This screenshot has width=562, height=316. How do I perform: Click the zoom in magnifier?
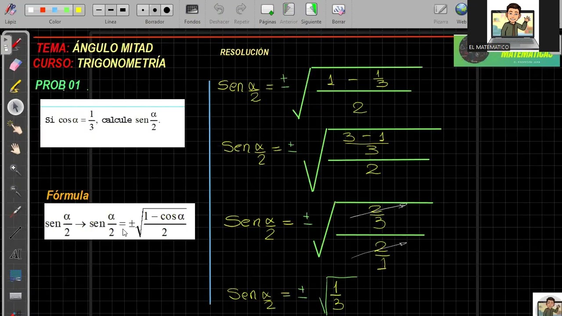(15, 170)
